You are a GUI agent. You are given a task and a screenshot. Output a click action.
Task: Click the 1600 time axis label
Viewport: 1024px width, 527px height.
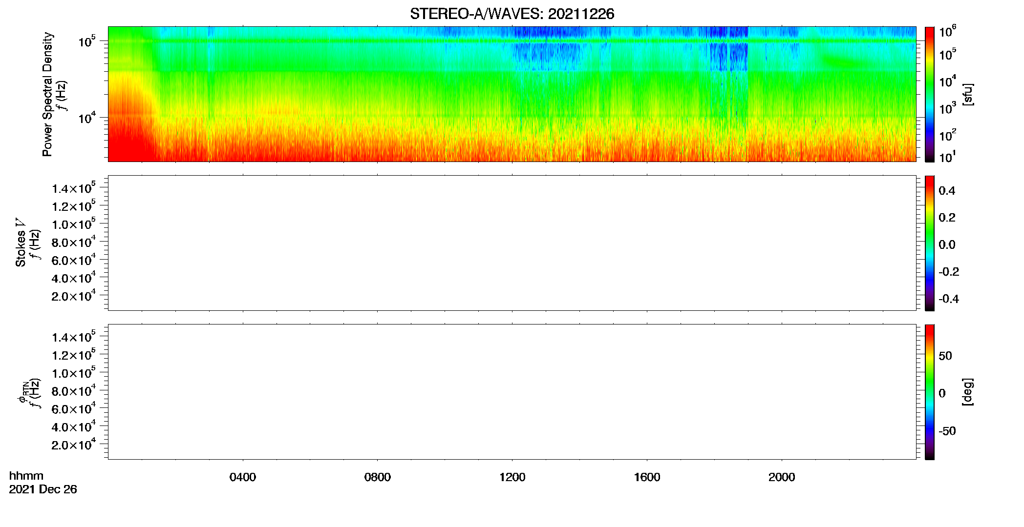(x=647, y=477)
